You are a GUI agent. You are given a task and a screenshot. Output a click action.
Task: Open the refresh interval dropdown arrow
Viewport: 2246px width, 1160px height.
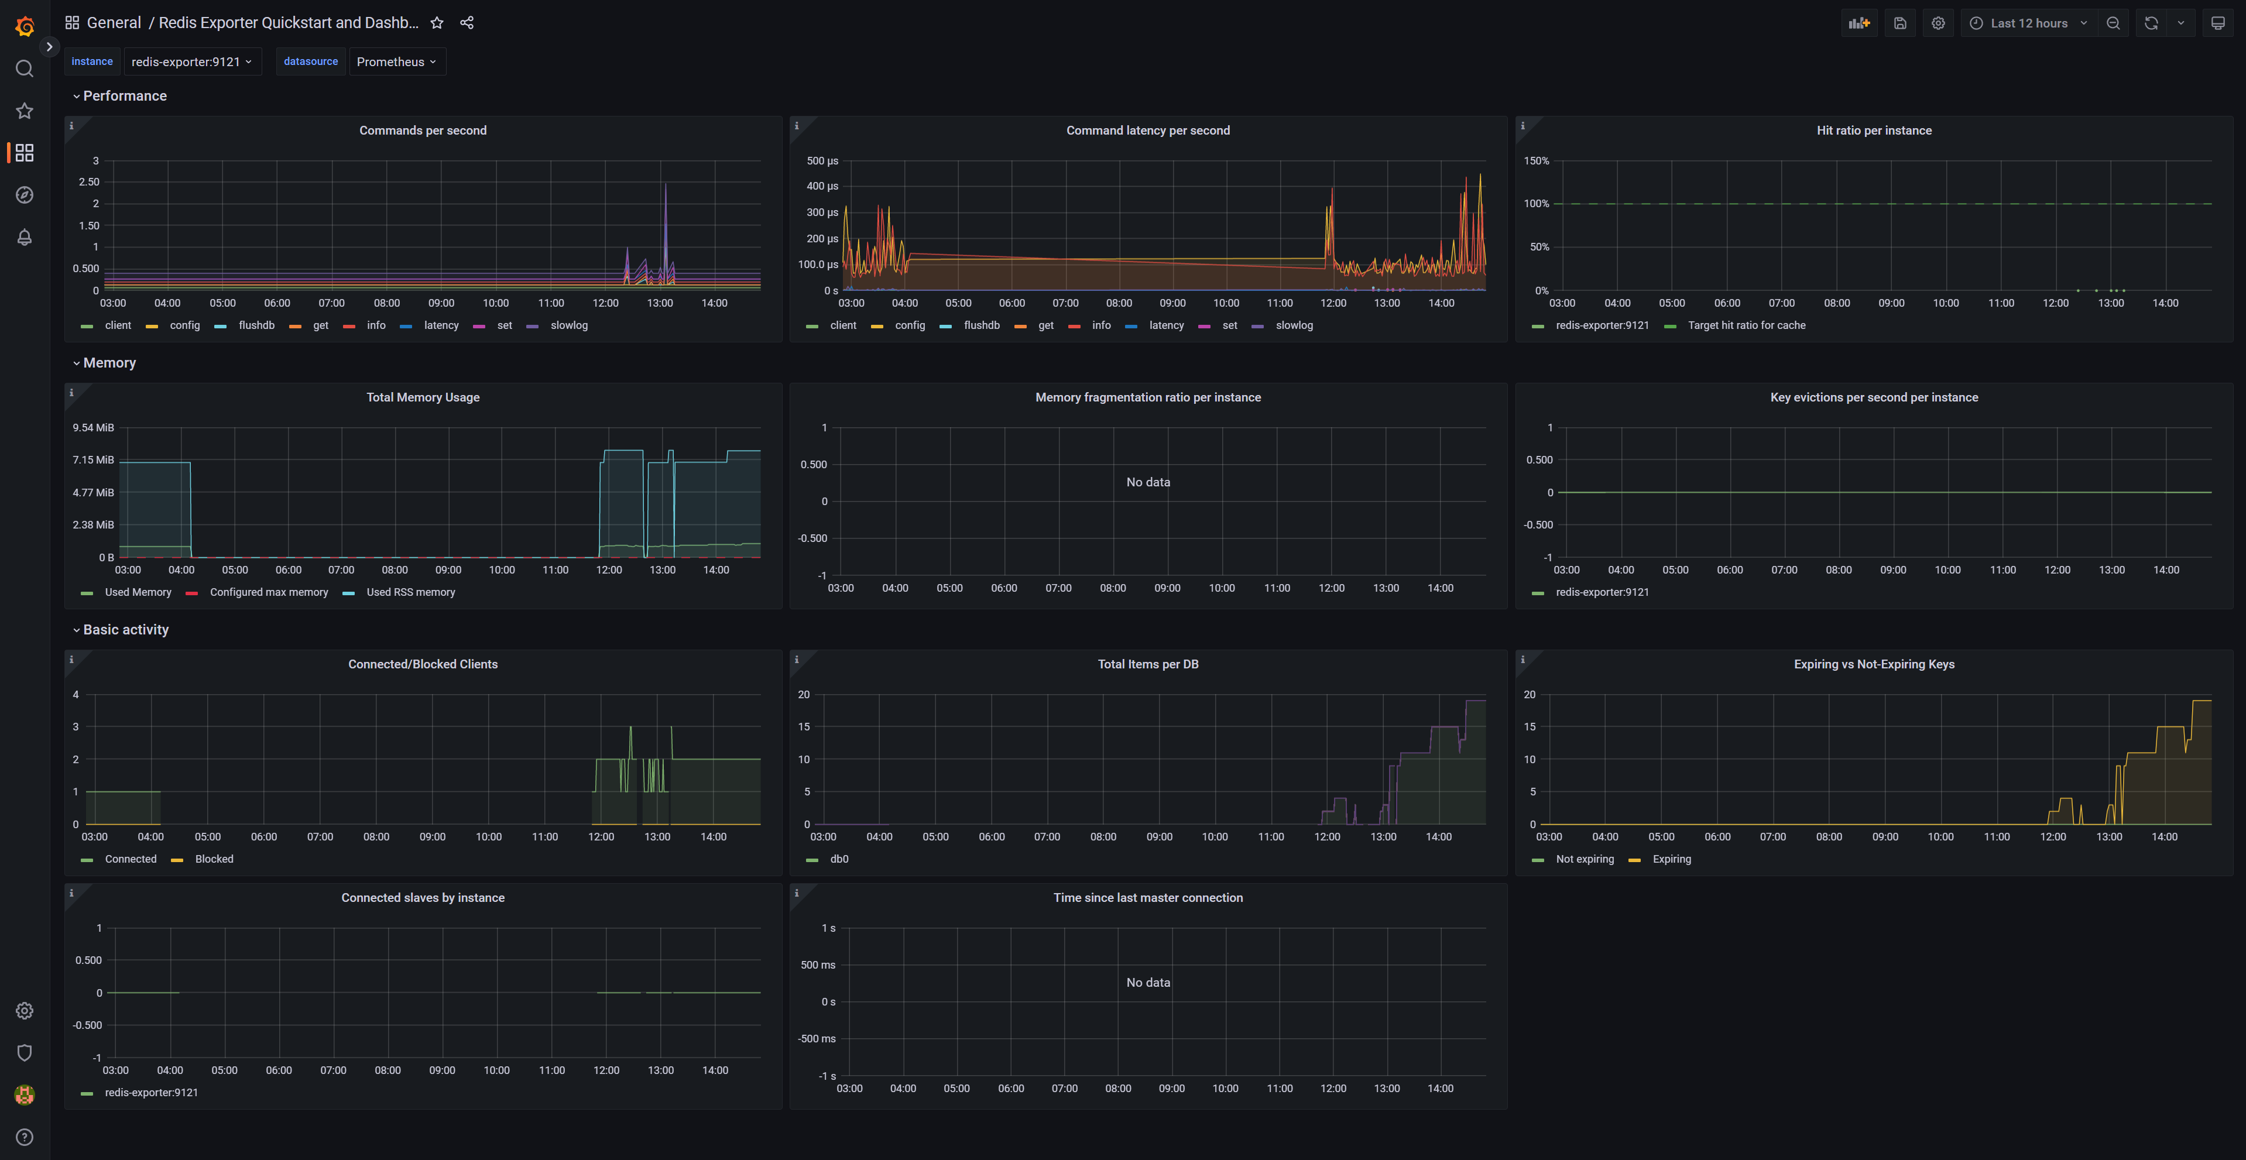2180,23
